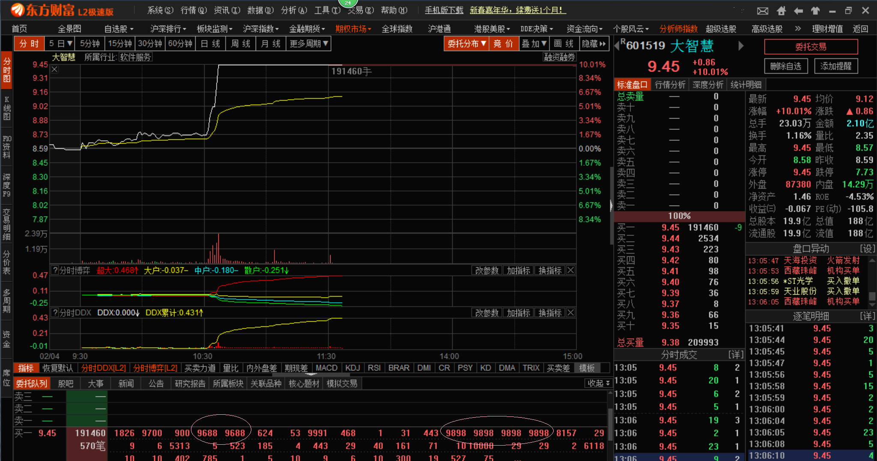Viewport: 877px width, 461px height.
Task: Switch to next stock with right triangle
Action: pyautogui.click(x=741, y=45)
